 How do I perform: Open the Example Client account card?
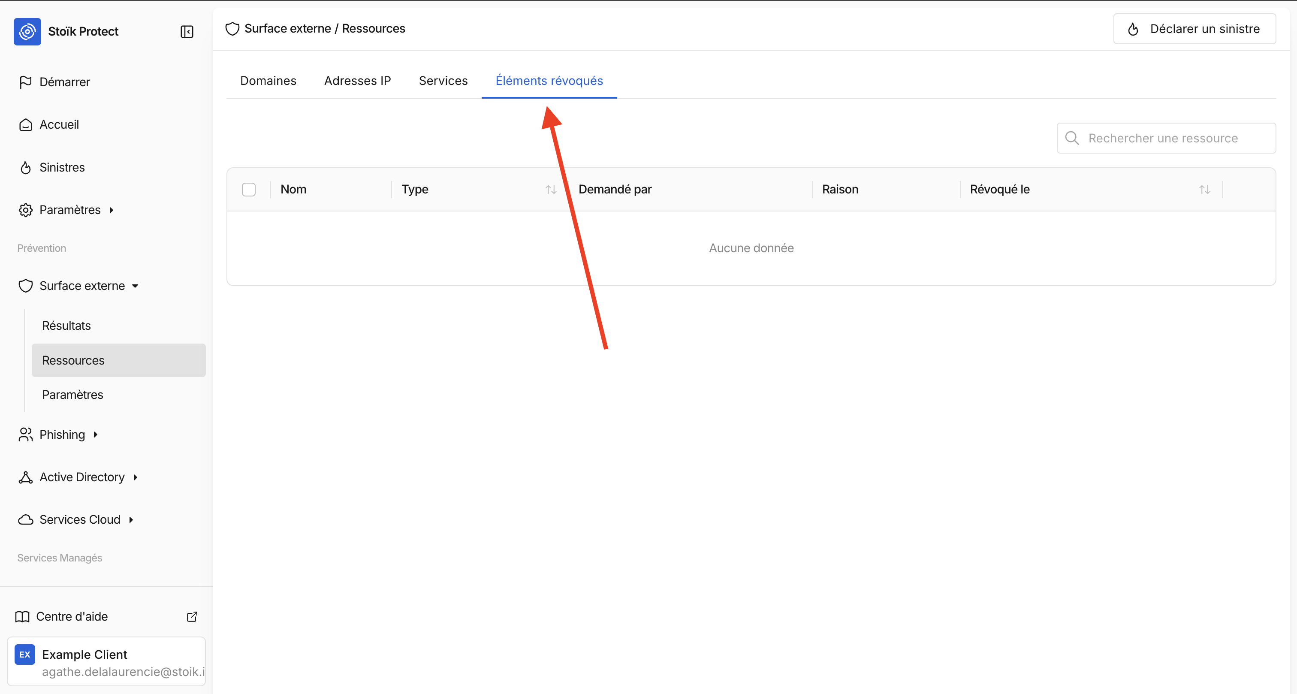(106, 661)
